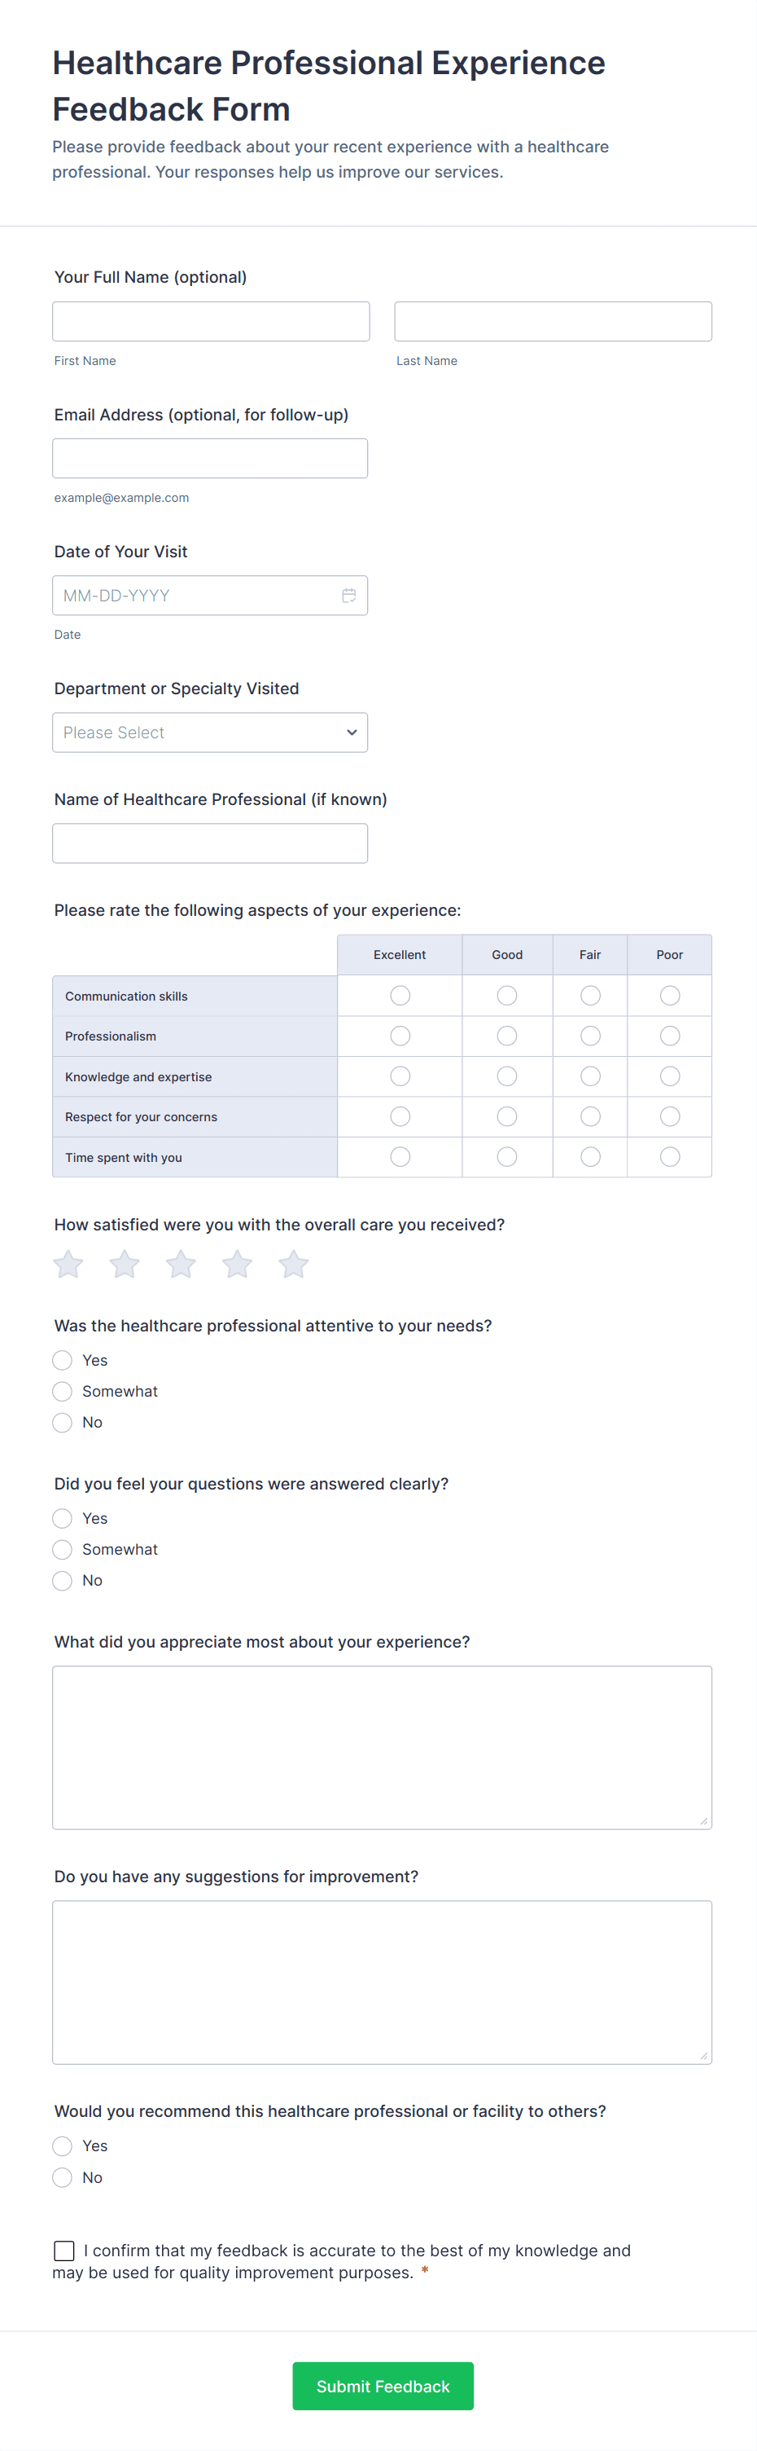Click the Date of Your Visit field
Viewport: 757px width, 2451px height.
[195, 596]
